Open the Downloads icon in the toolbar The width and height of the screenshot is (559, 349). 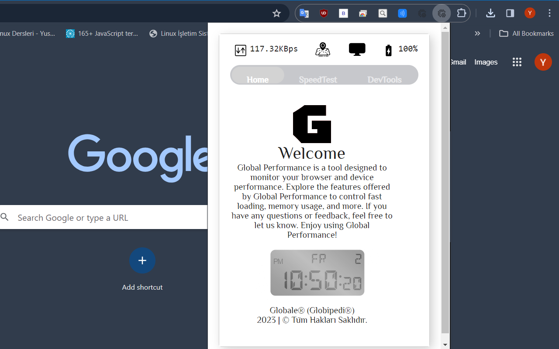tap(490, 13)
